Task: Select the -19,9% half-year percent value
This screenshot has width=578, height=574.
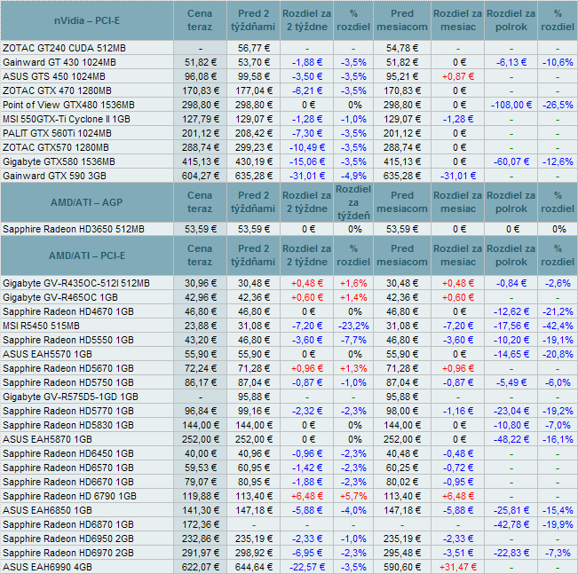Action: click(x=558, y=524)
